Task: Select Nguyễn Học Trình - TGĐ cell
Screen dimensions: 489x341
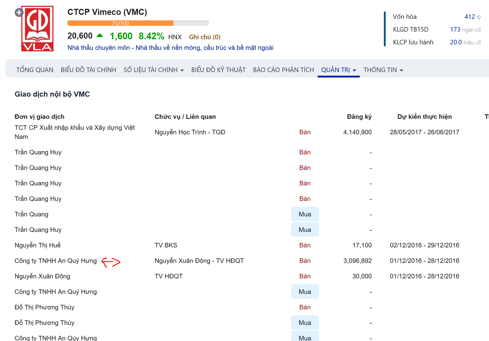Action: point(190,132)
